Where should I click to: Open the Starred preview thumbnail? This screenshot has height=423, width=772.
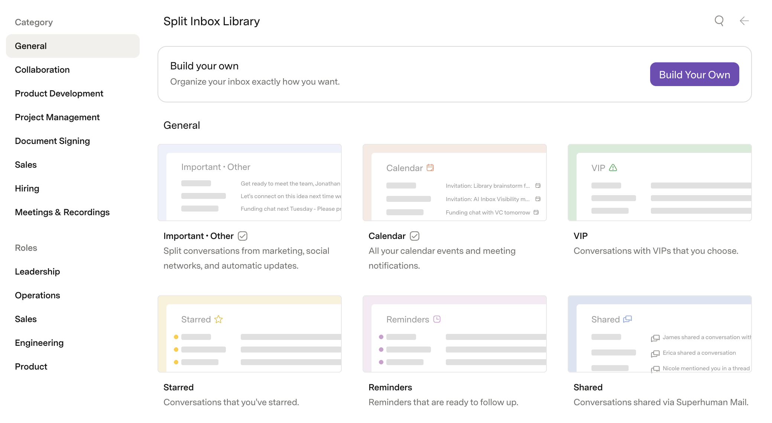point(250,334)
